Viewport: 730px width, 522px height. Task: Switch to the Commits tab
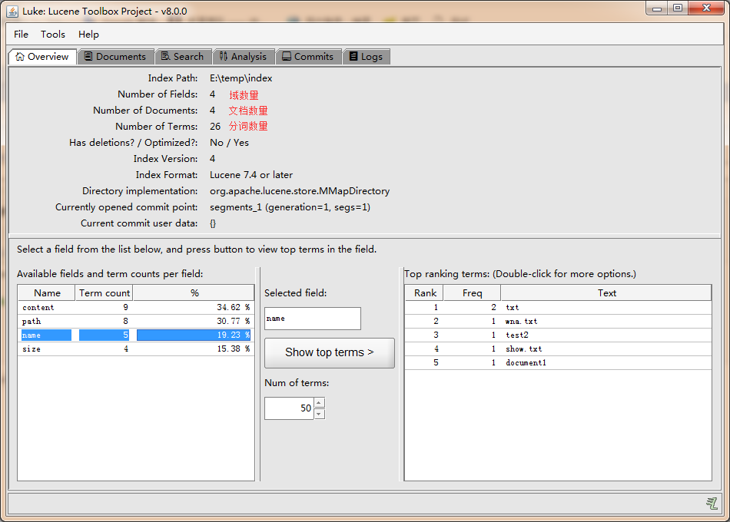coord(309,56)
